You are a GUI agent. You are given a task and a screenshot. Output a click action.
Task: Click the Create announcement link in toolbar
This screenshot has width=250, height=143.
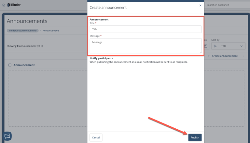click(x=225, y=56)
